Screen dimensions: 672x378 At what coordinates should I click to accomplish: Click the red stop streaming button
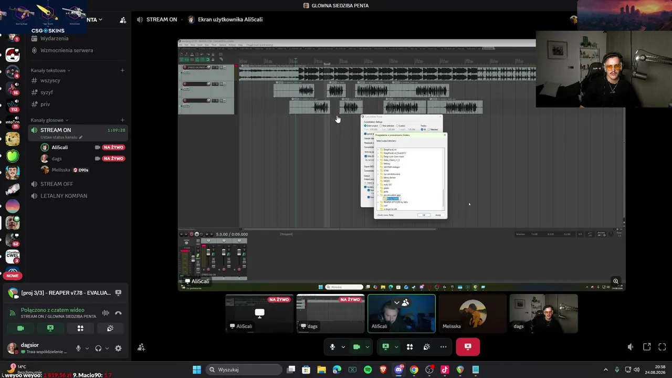468,346
